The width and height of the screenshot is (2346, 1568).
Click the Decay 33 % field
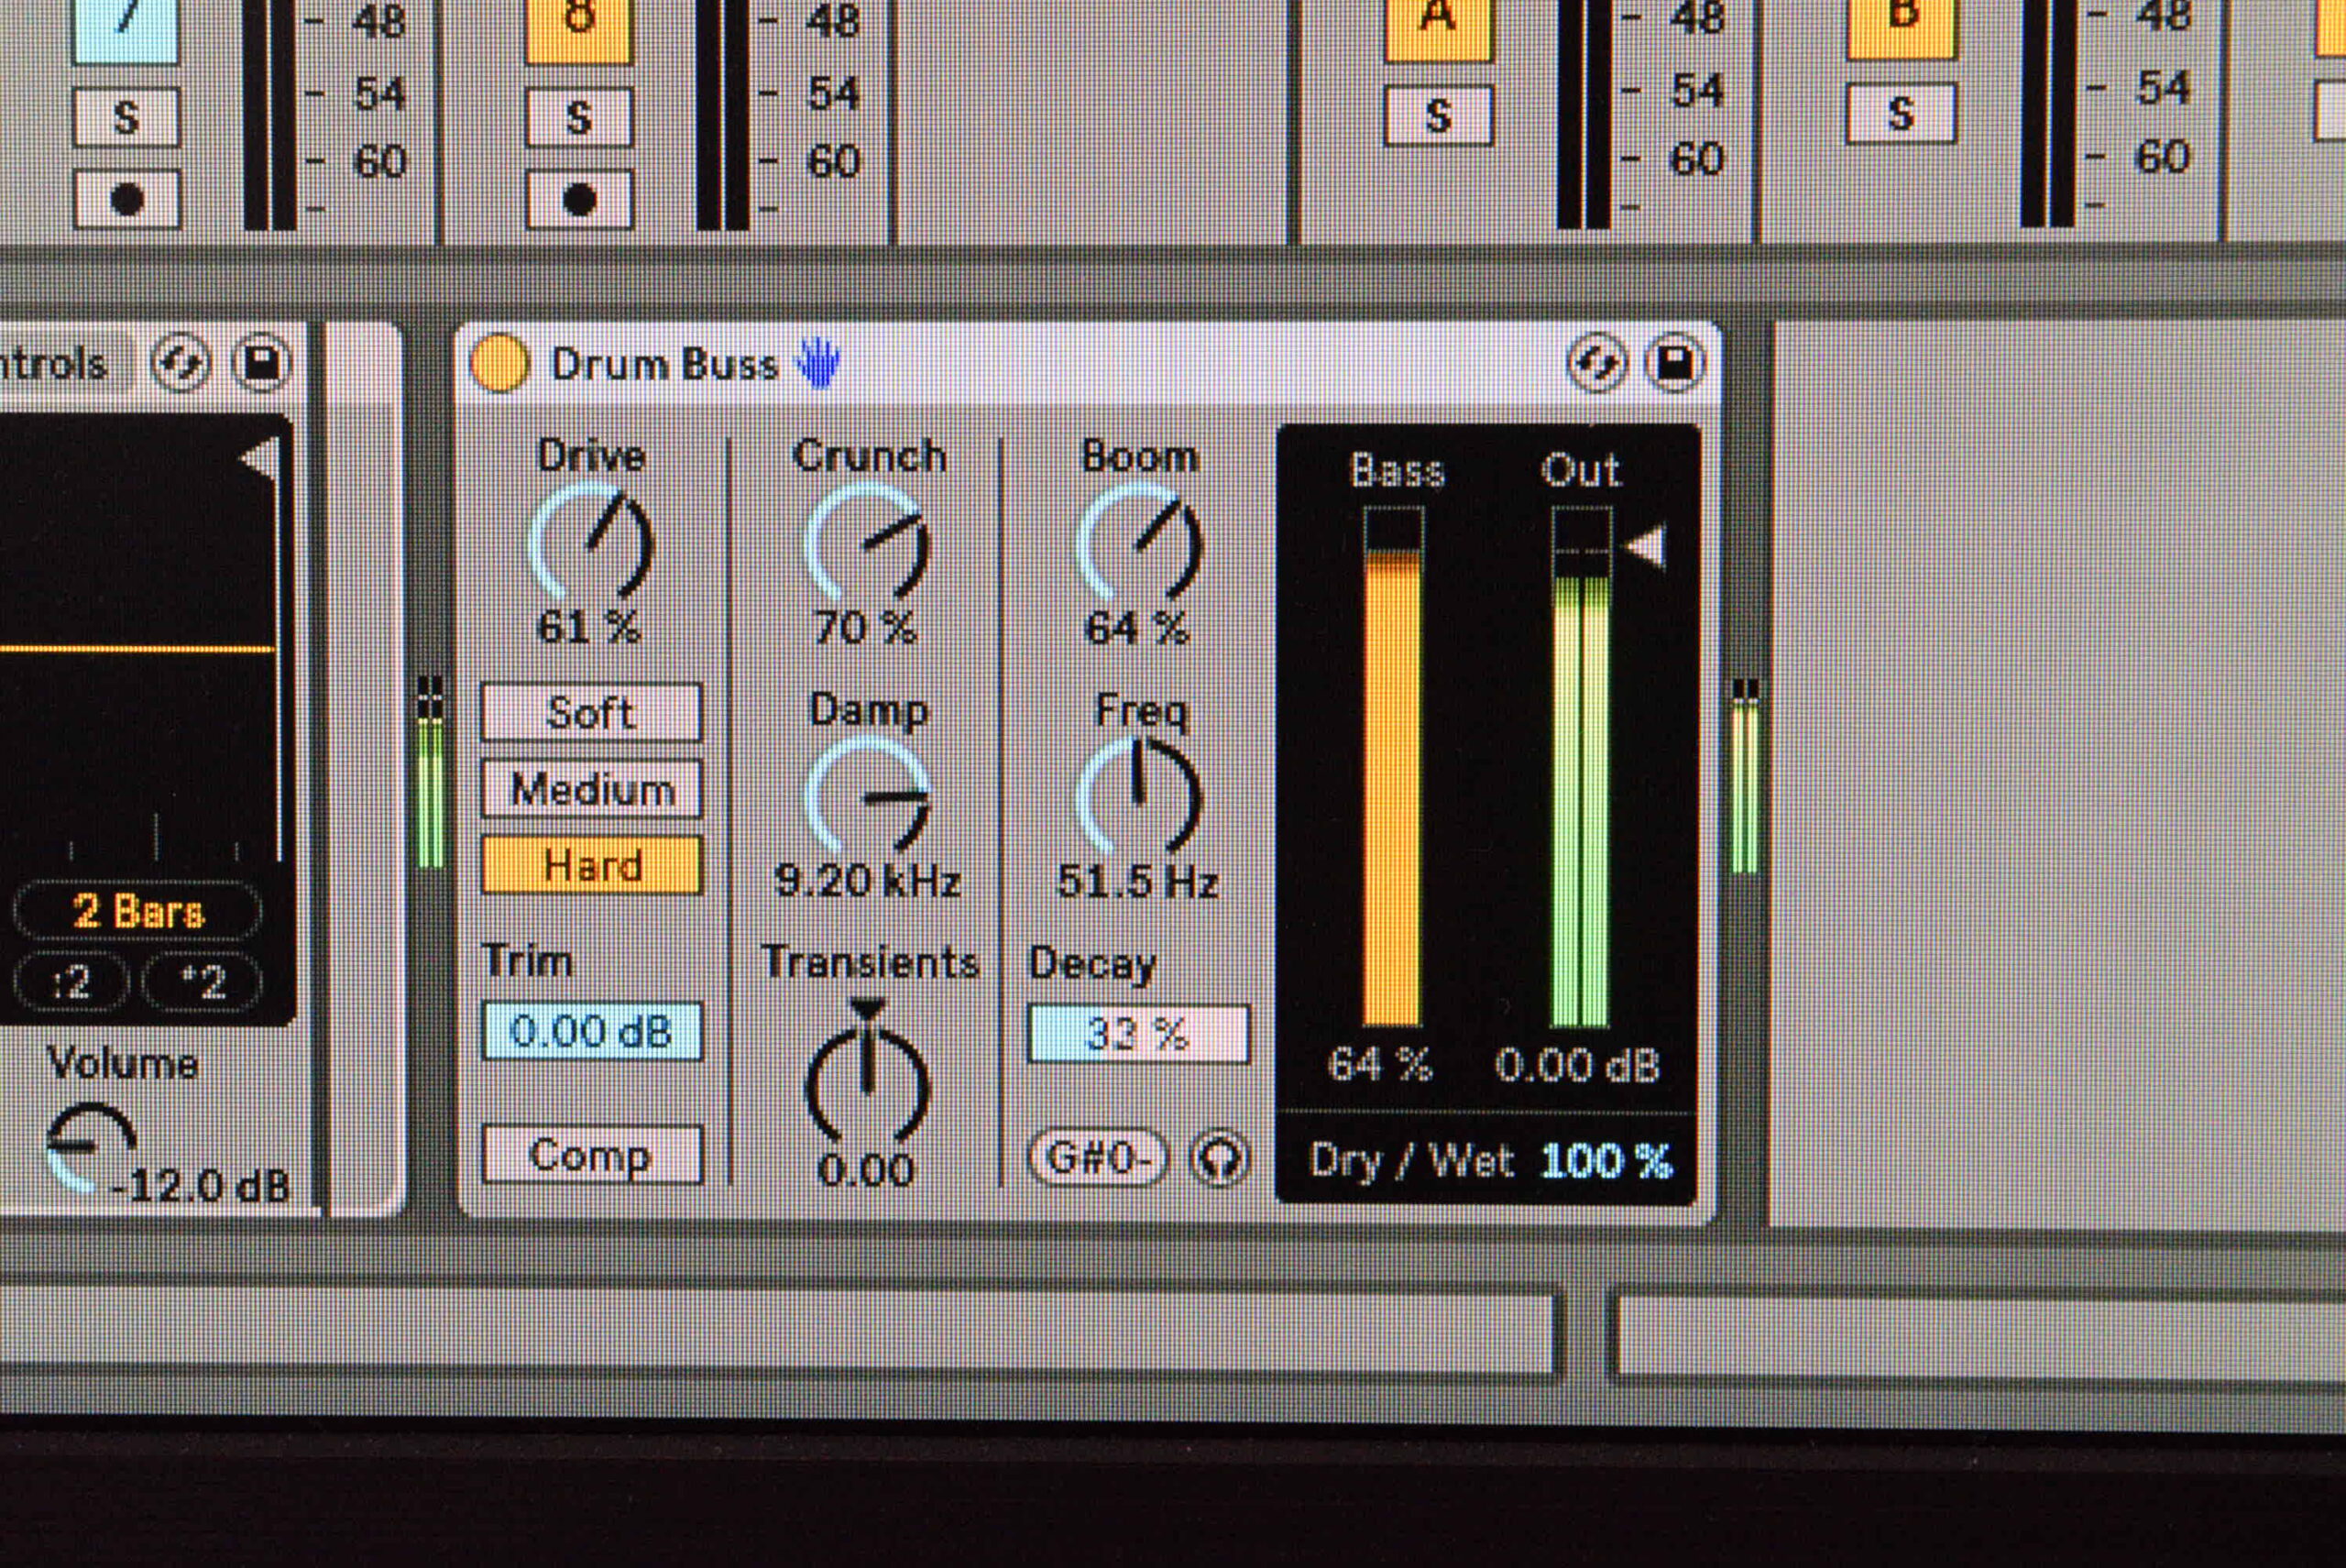pyautogui.click(x=1138, y=1034)
